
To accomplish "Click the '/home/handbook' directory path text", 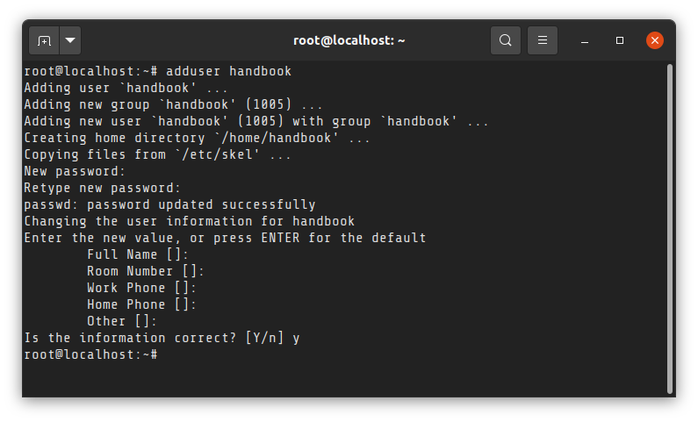I will coord(276,138).
